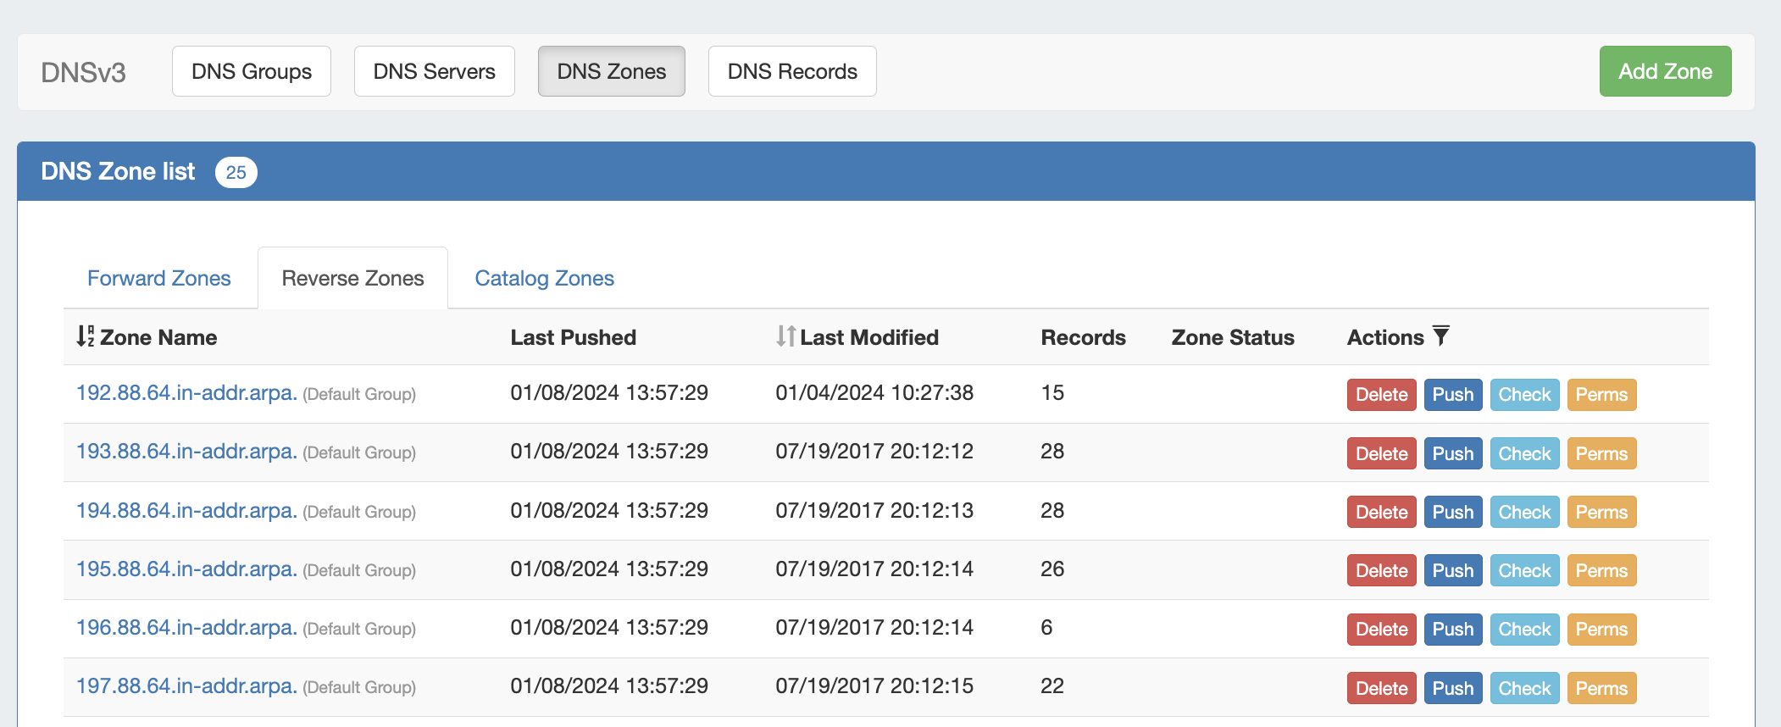Navigate to DNS Records
1781x727 pixels.
click(x=791, y=71)
